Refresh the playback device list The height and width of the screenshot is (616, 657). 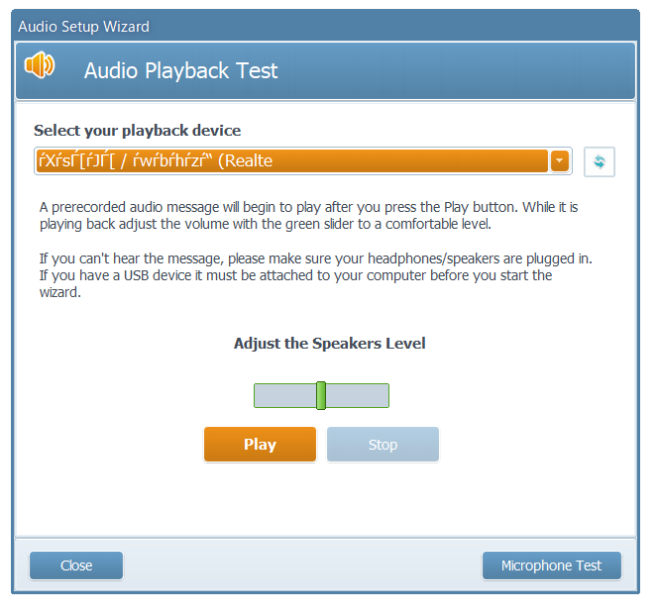point(600,161)
